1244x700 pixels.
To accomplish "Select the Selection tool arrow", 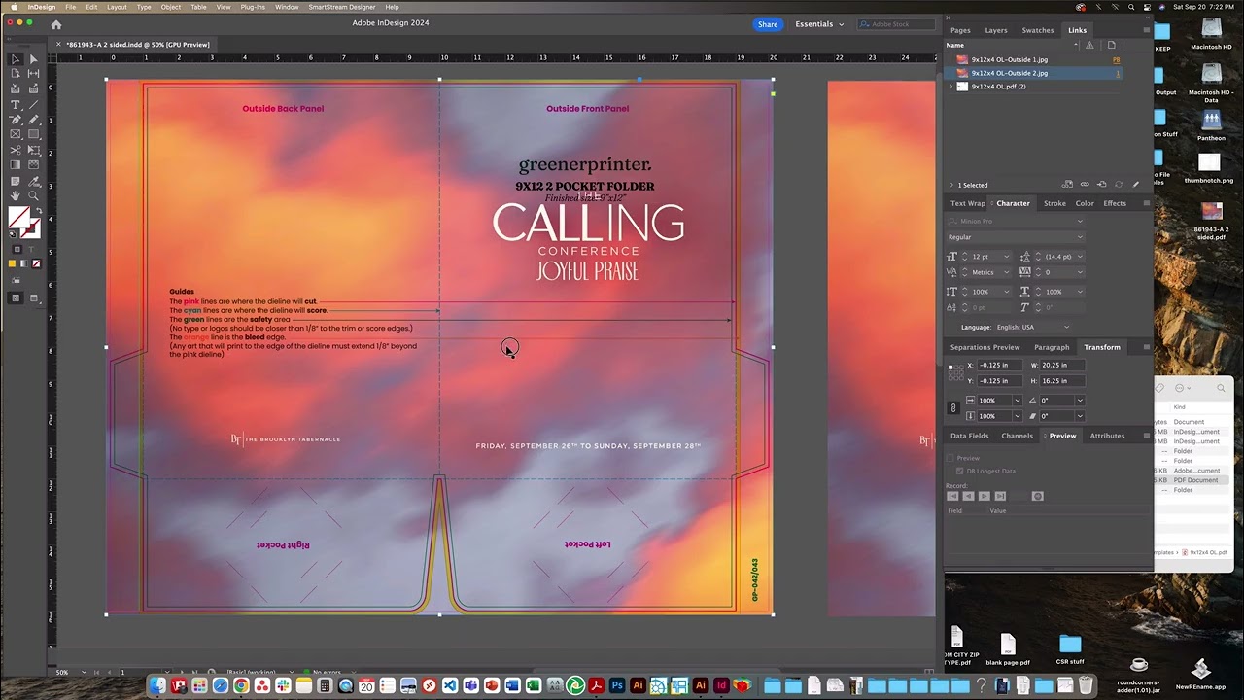I will point(15,58).
